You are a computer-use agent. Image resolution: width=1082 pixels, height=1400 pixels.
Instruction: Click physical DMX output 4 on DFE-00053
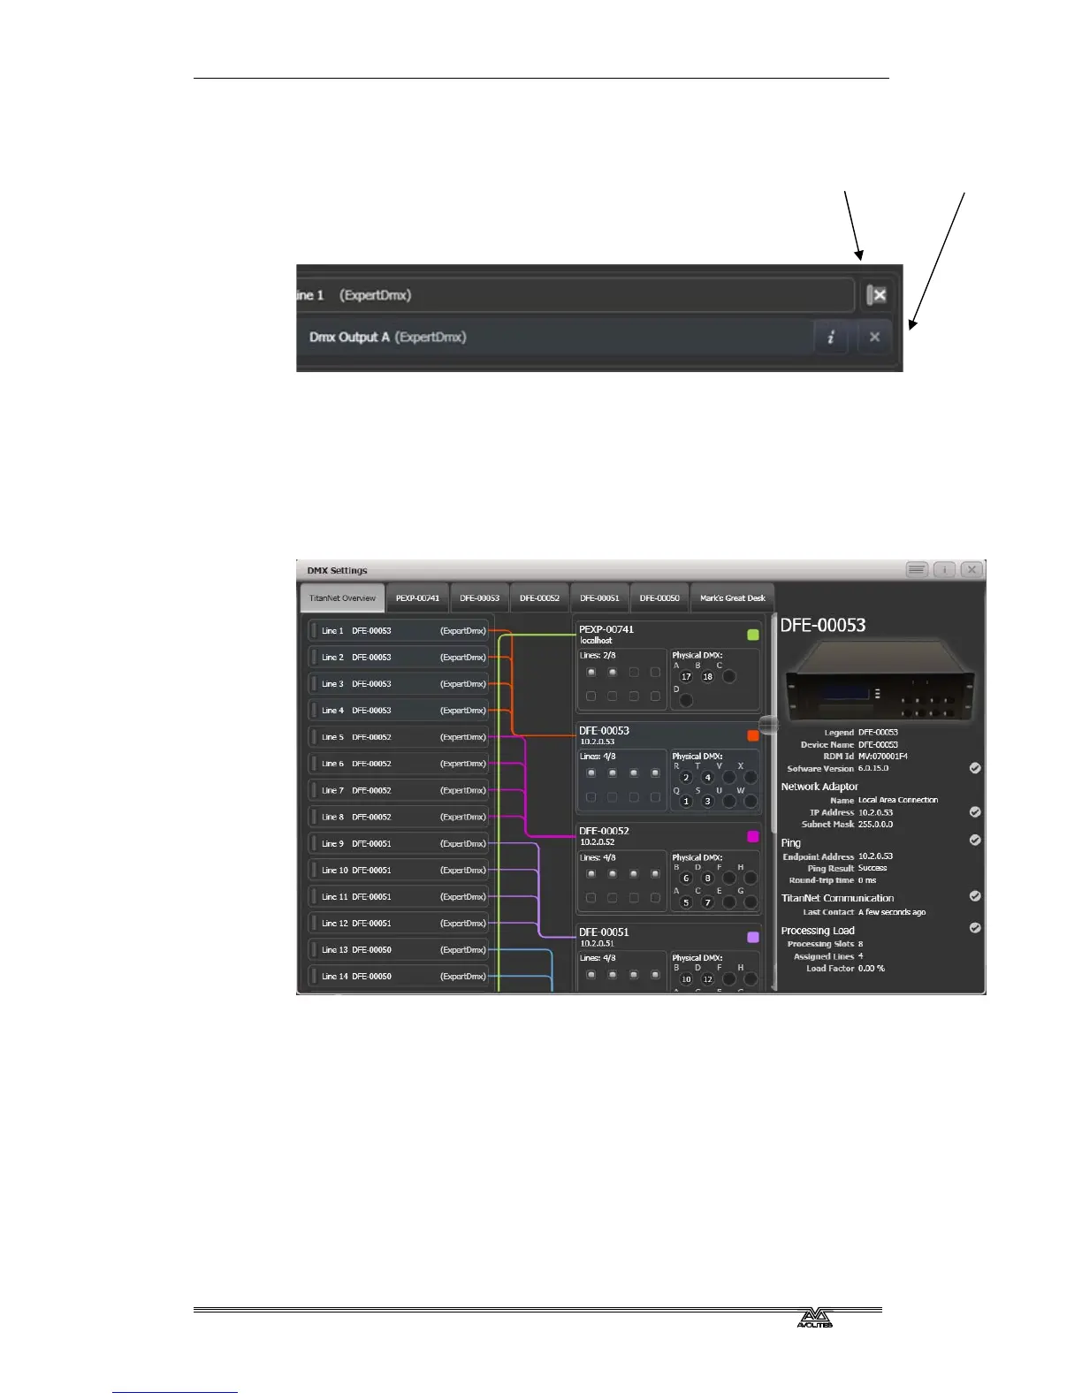pyautogui.click(x=707, y=778)
